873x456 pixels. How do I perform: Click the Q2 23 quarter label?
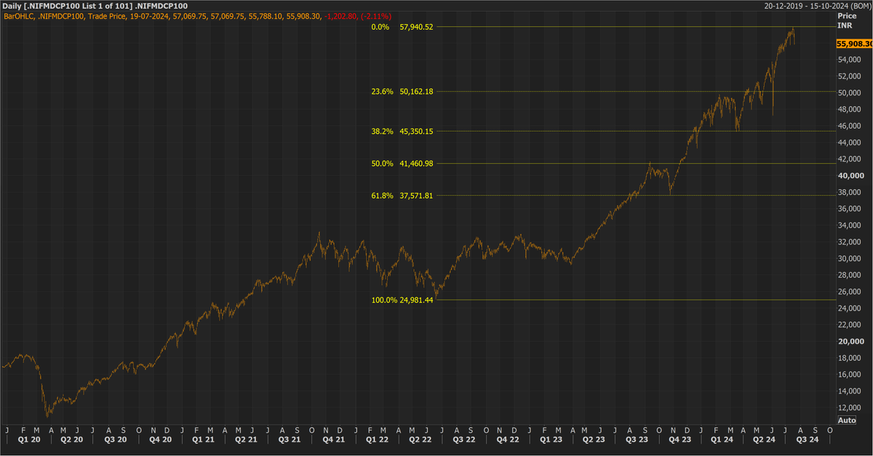tap(594, 439)
